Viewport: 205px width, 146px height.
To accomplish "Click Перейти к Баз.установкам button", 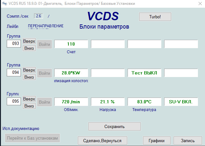I will pyautogui.click(x=32, y=138).
